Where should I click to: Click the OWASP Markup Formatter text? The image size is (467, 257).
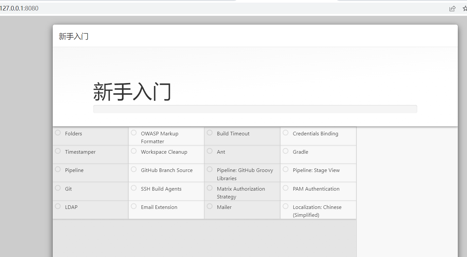160,137
